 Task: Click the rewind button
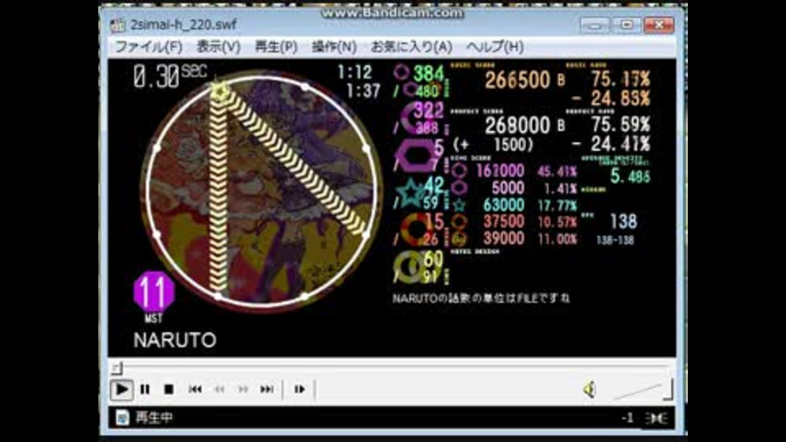(x=219, y=390)
